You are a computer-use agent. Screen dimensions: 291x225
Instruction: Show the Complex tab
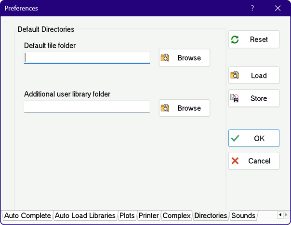point(176,215)
